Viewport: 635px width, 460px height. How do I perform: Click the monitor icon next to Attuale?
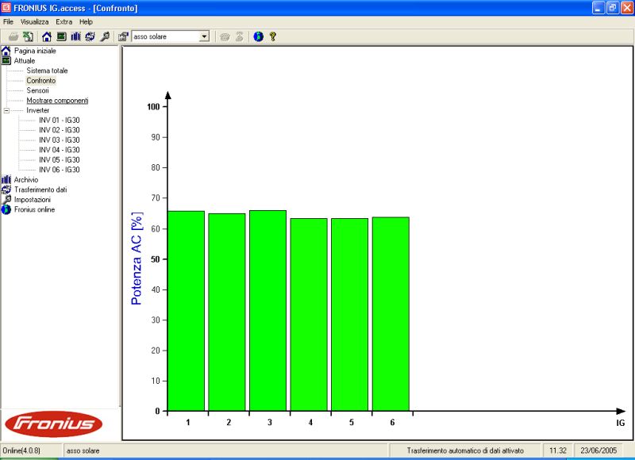6,61
